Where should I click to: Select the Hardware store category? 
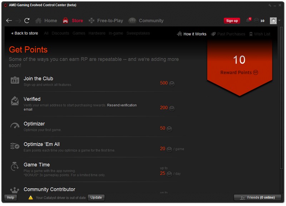97,33
